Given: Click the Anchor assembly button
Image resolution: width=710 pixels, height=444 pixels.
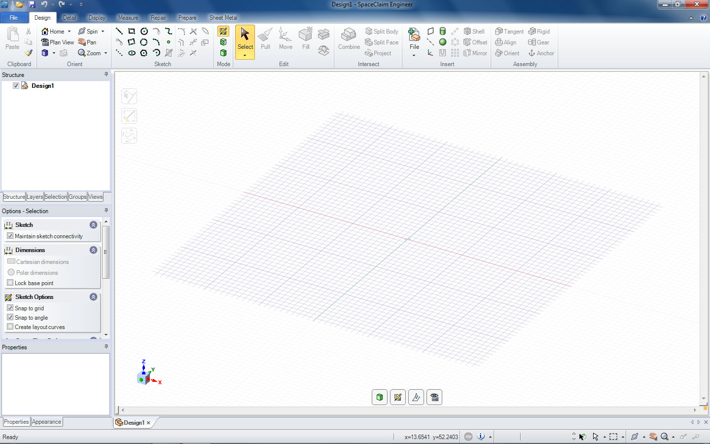Looking at the screenshot, I should 541,53.
